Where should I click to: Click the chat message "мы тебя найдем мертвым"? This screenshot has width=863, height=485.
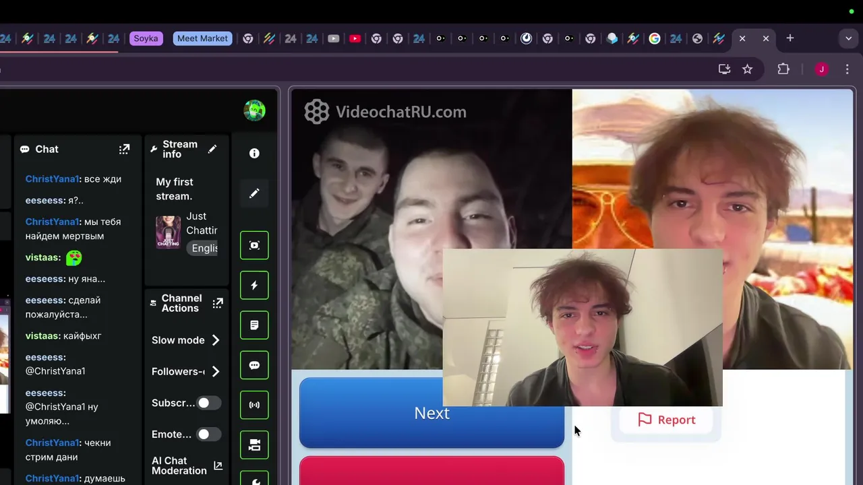click(x=73, y=229)
